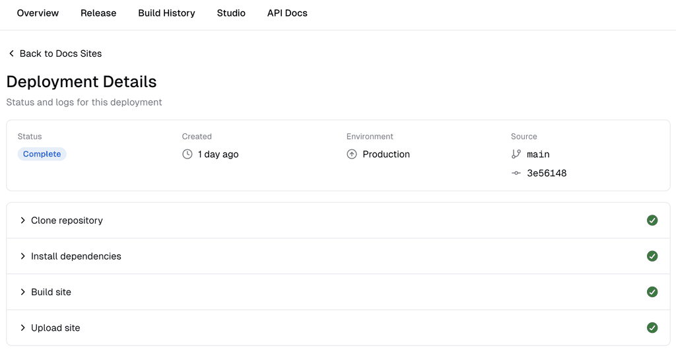The width and height of the screenshot is (676, 352).
Task: Click the 1 day ago timestamp
Action: 218,155
